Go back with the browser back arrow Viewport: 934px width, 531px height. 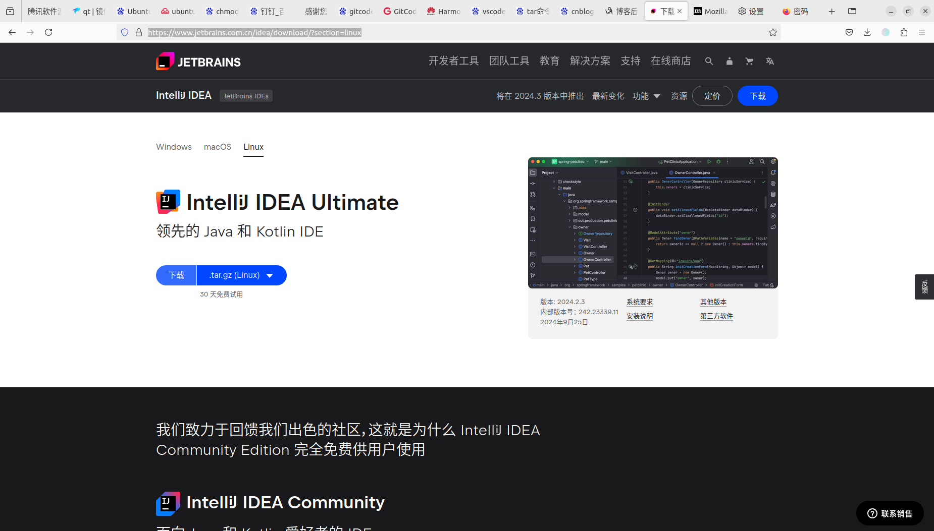pos(12,32)
